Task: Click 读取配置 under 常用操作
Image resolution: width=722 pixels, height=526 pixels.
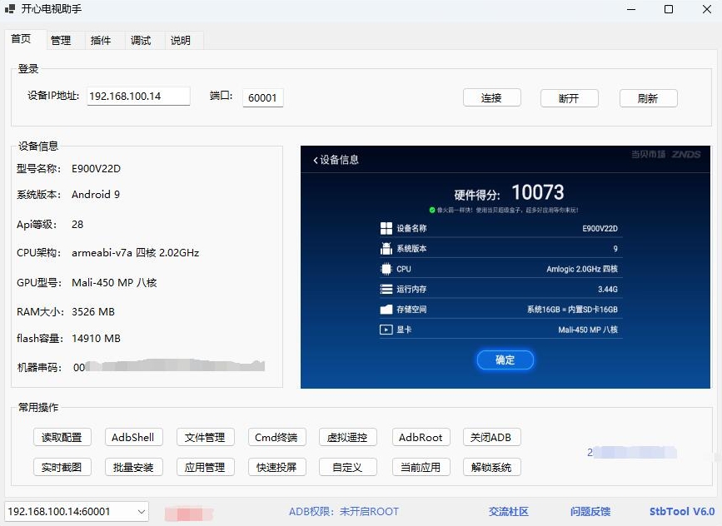Action: point(62,437)
